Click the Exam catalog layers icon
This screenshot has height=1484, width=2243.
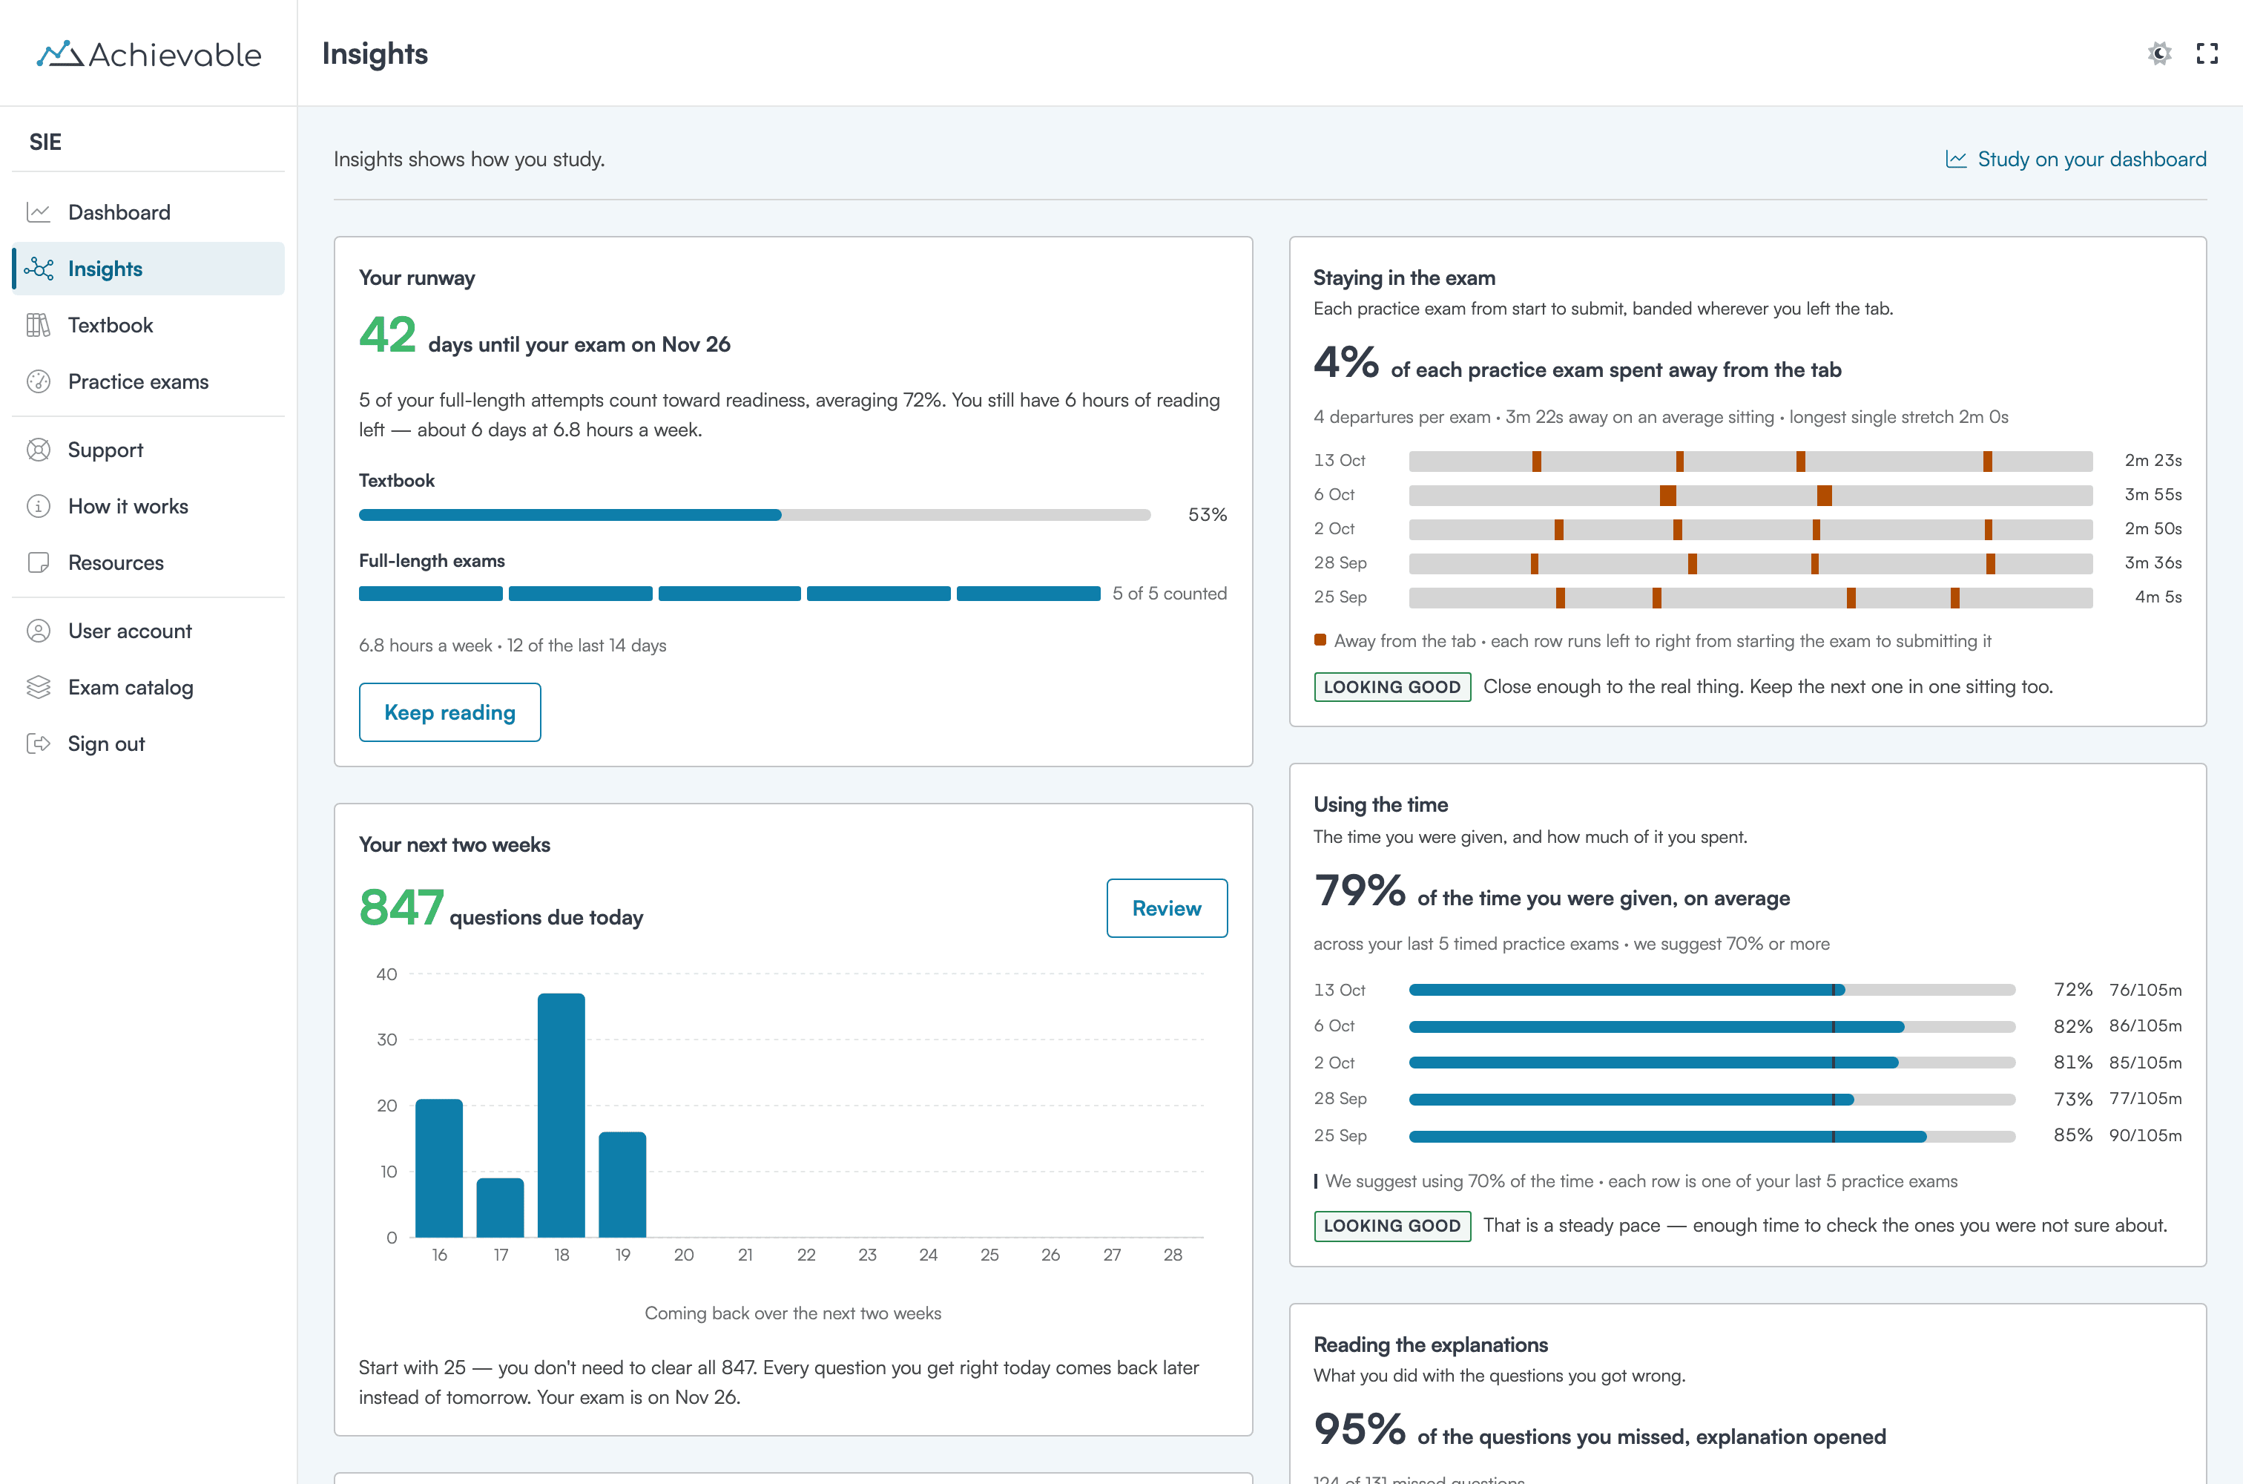39,687
